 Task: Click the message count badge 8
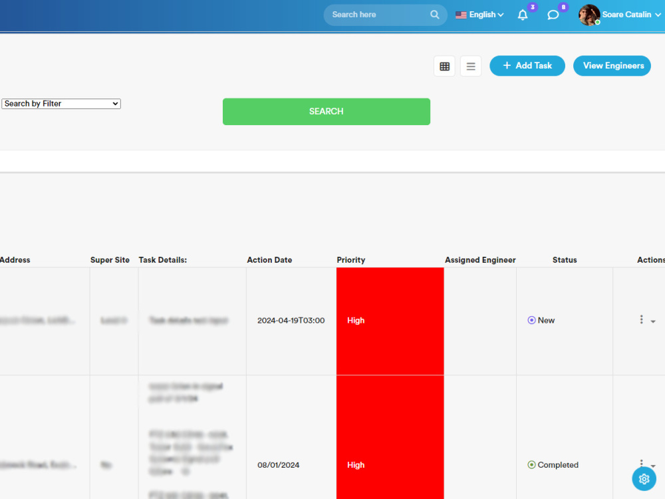pos(563,7)
